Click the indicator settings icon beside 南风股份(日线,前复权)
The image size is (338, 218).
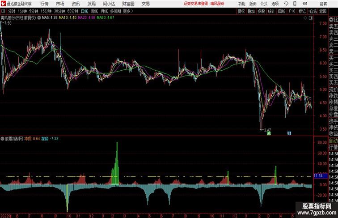39,18
